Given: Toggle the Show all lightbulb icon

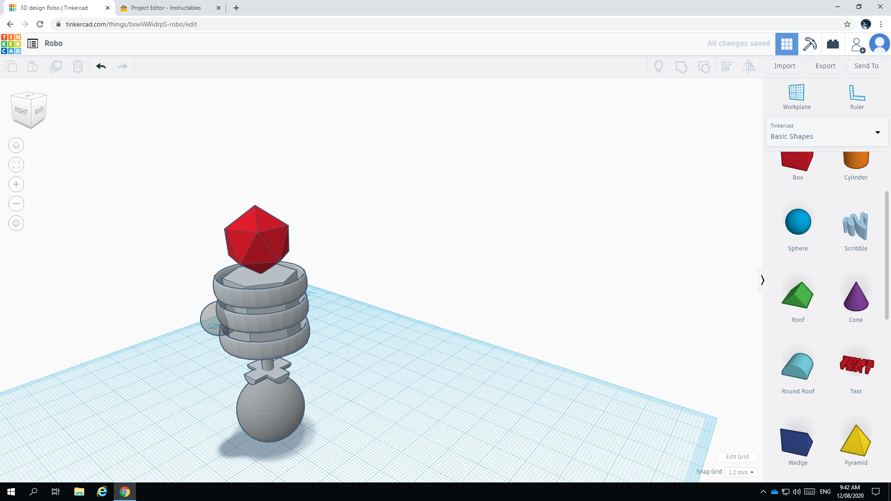Looking at the screenshot, I should tap(659, 66).
